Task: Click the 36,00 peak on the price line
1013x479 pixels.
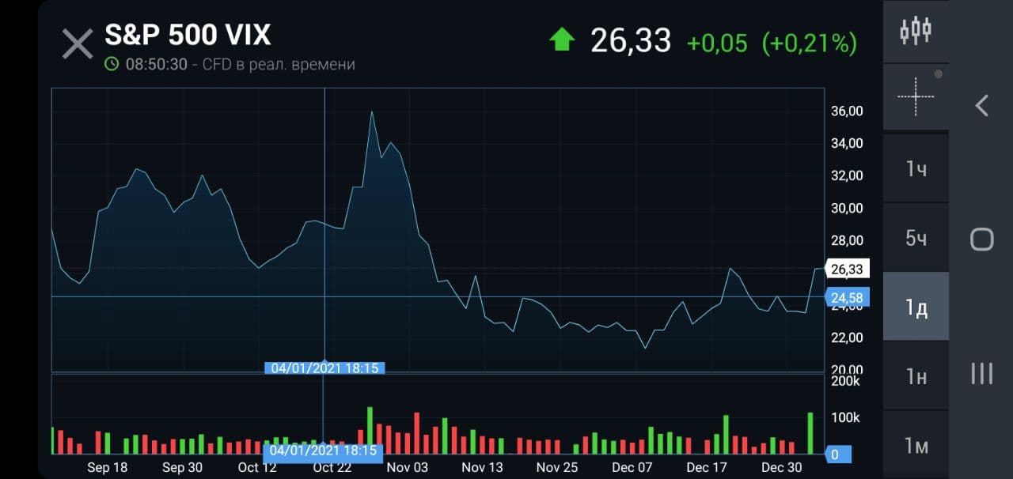Action: (x=371, y=112)
